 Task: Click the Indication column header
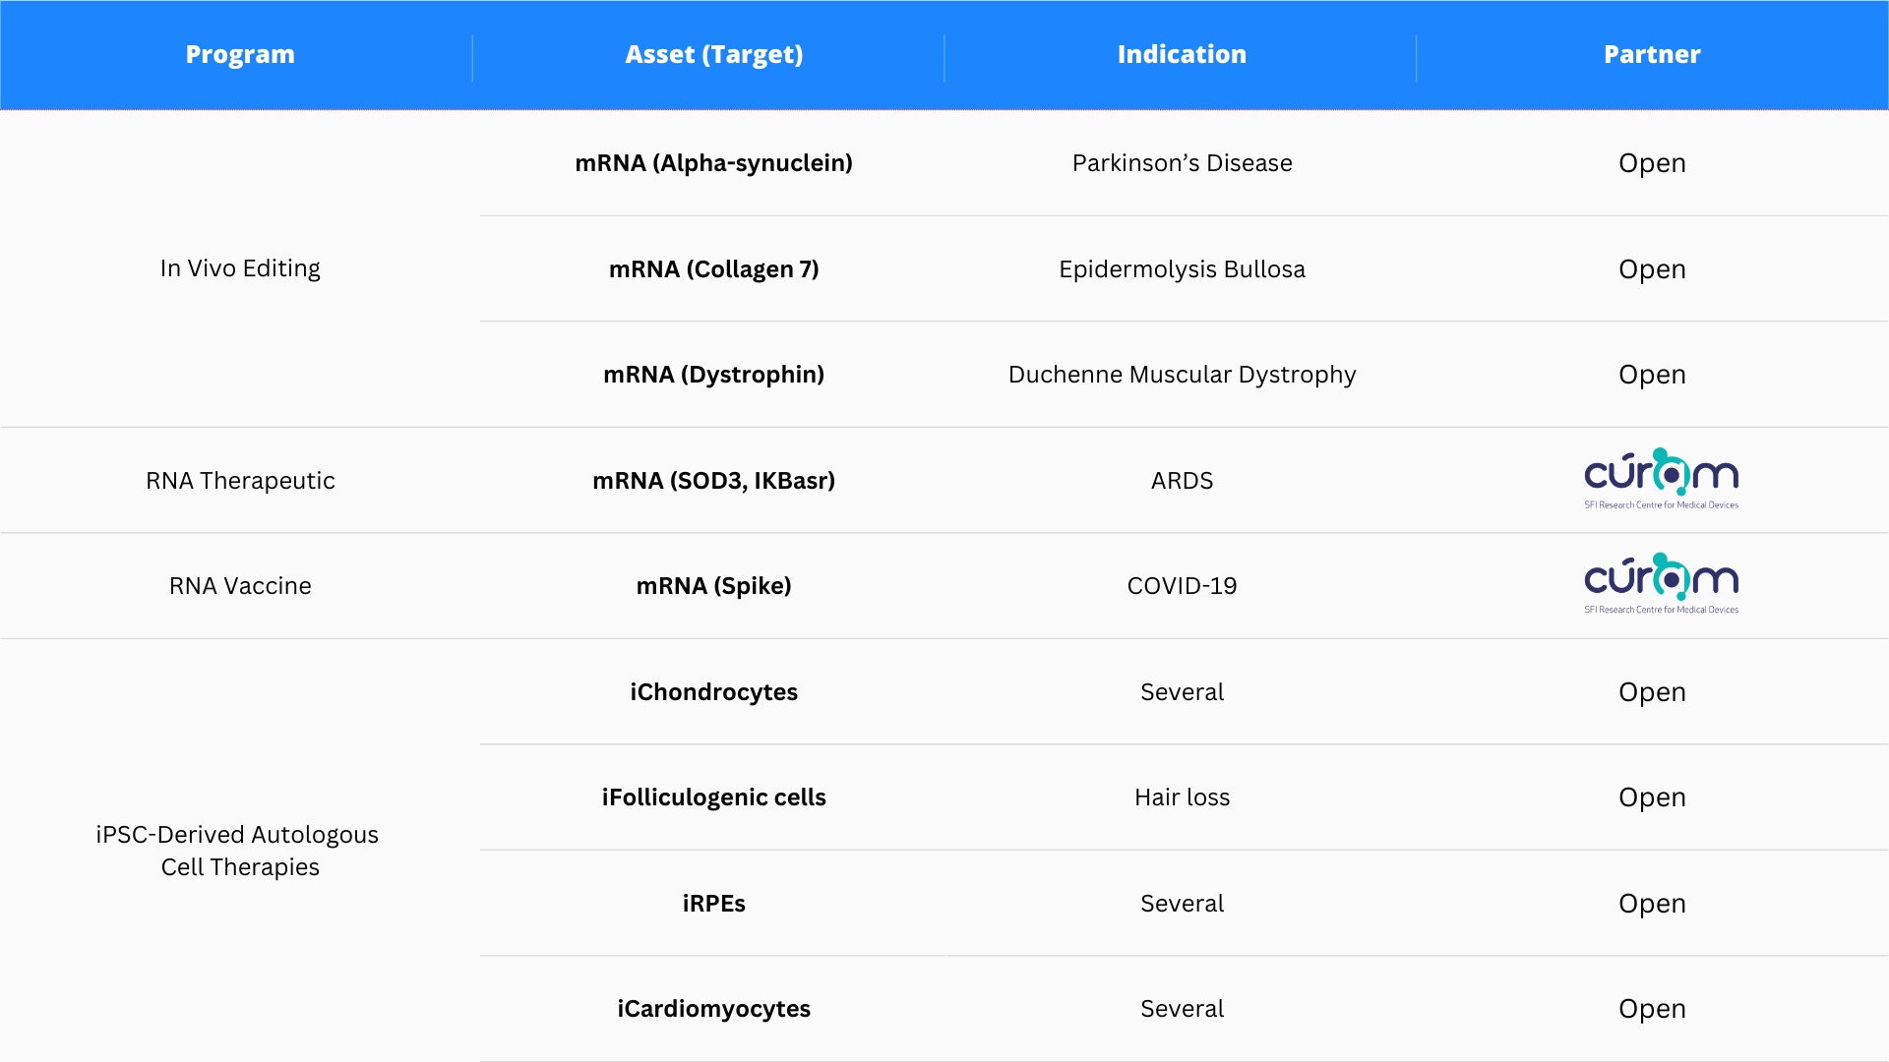tap(1182, 55)
